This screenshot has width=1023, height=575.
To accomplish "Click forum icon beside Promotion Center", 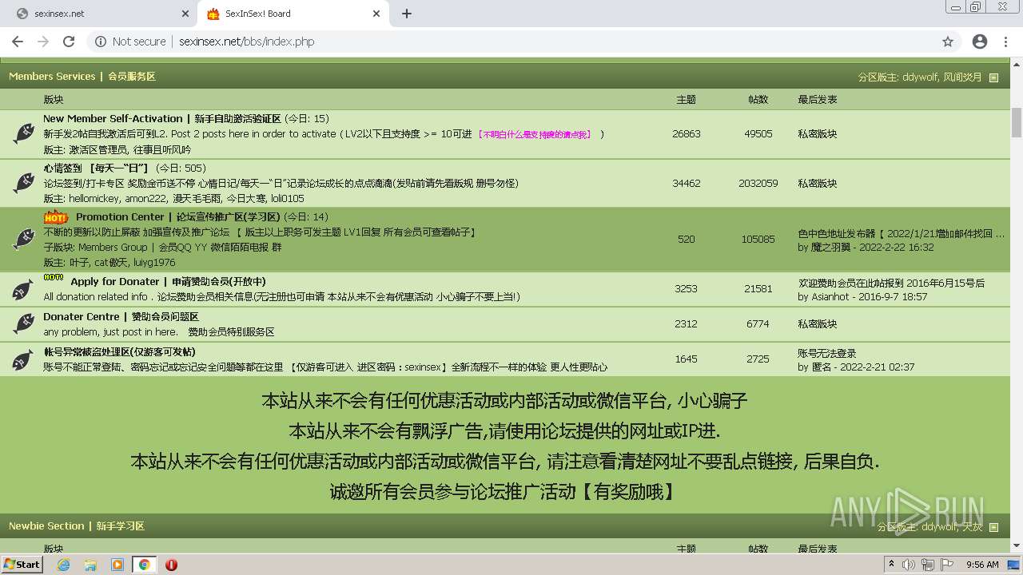I will 24,239.
